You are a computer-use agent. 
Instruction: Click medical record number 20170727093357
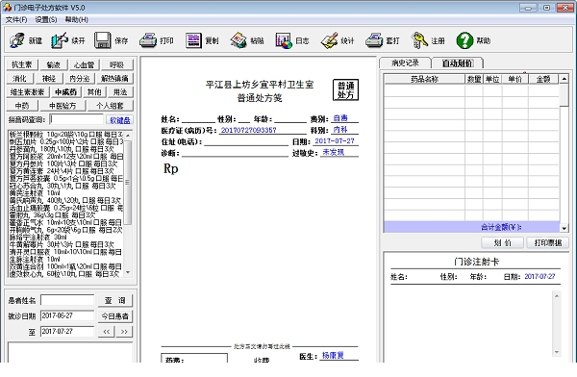tap(248, 130)
